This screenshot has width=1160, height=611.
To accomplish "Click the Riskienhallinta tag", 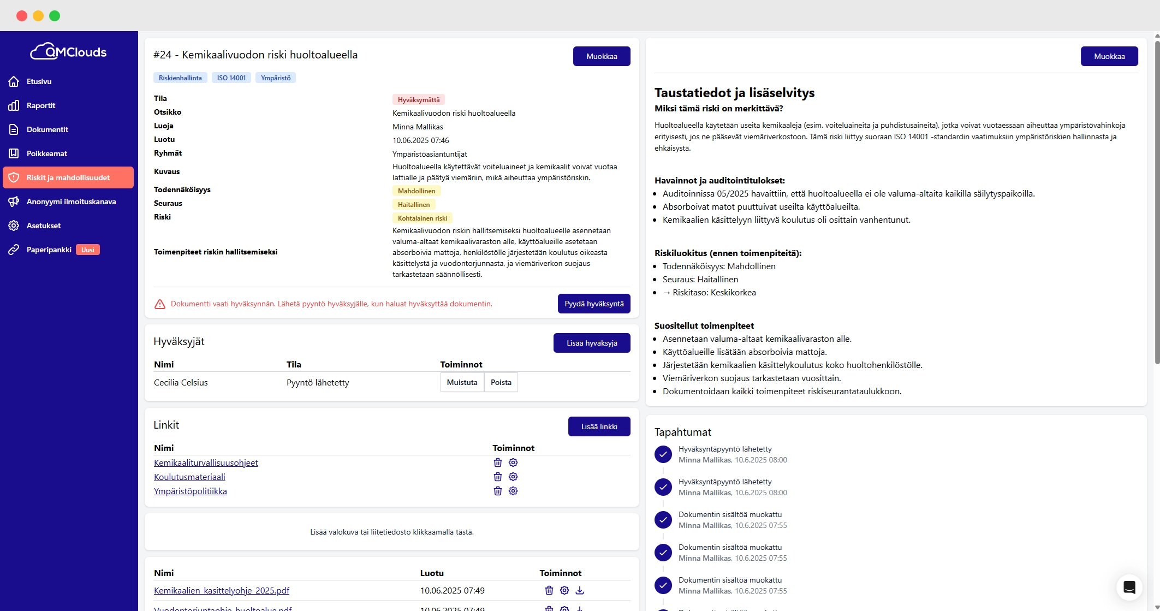I will [180, 78].
